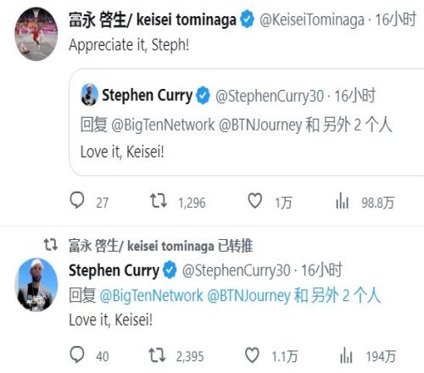Click reply icon on Keisei's tweet
The image size is (424, 373).
pyautogui.click(x=77, y=201)
